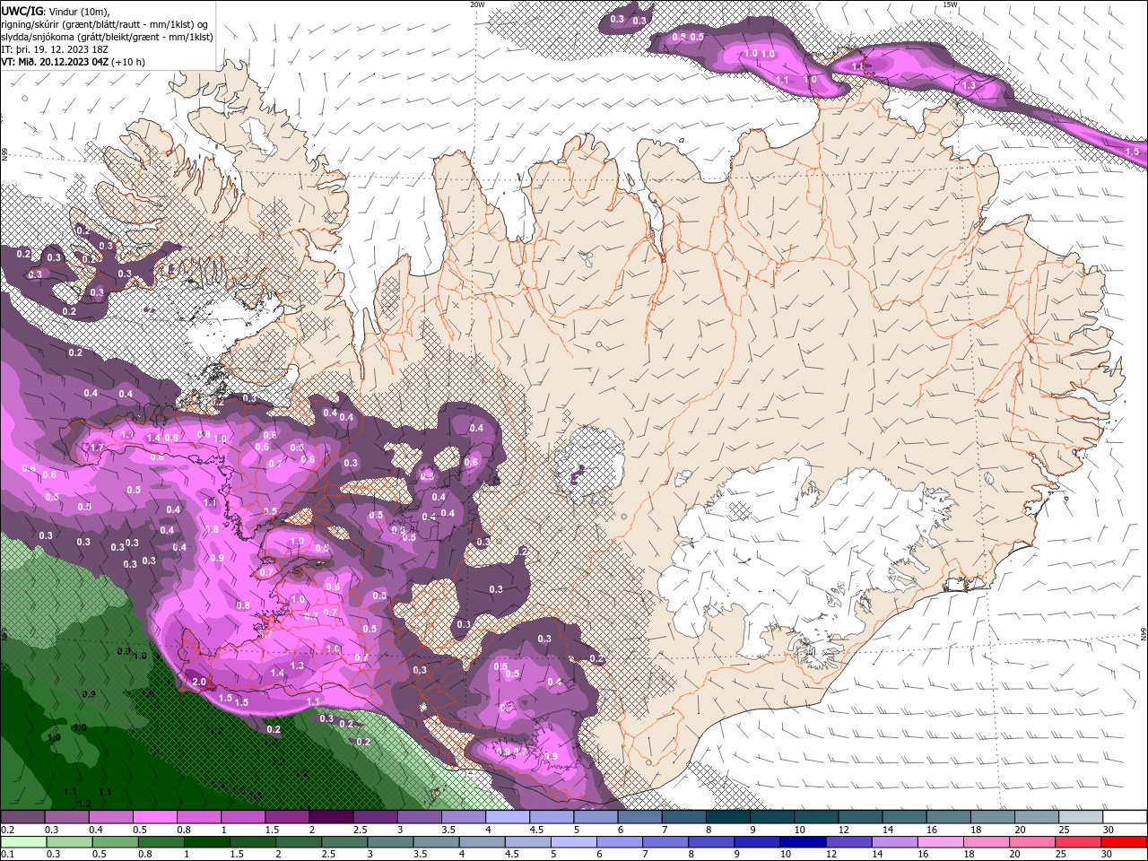Screen dimensions: 1148x861
Task: Click bottom legend swatch between 2 and 2.5
Action: coord(297,842)
